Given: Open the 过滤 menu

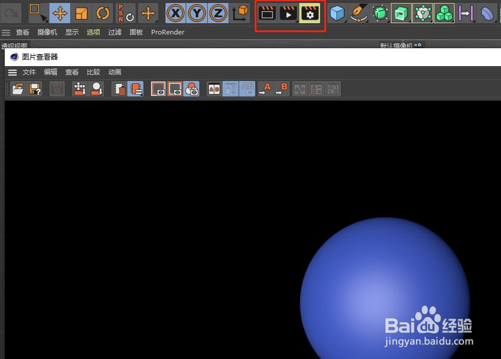Looking at the screenshot, I should (x=115, y=32).
